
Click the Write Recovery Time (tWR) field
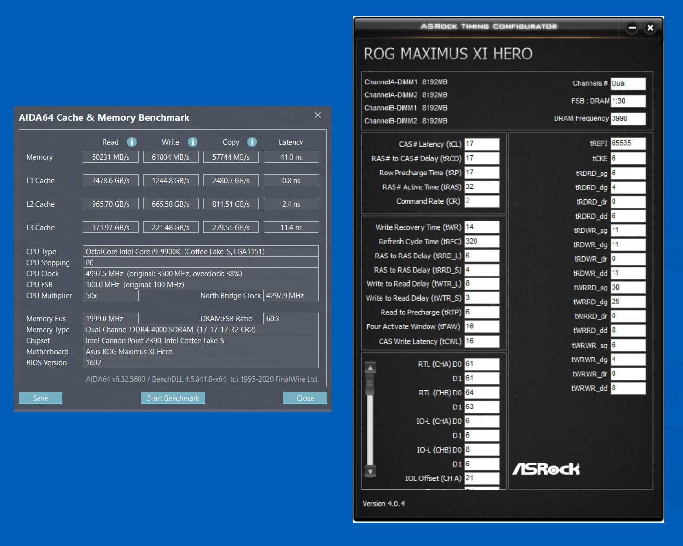tap(482, 227)
